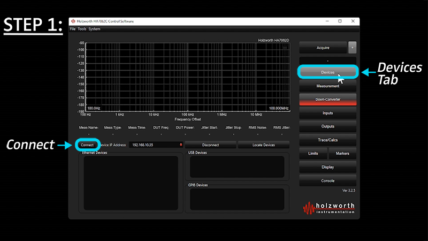This screenshot has width=428, height=241.
Task: Maximize the Holzworth control software window
Action: pos(340,21)
